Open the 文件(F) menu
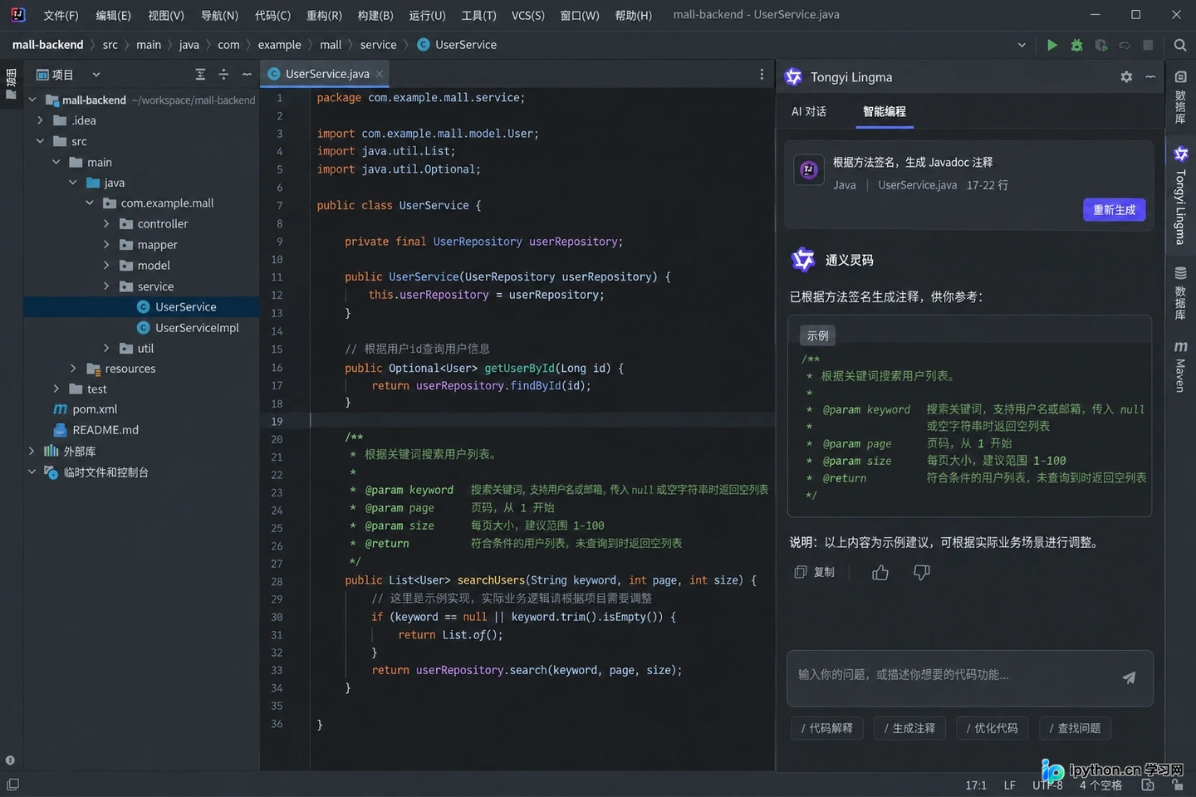The width and height of the screenshot is (1196, 797). click(61, 15)
